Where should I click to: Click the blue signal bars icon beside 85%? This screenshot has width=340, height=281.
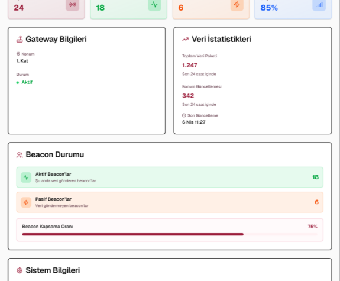pos(319,5)
